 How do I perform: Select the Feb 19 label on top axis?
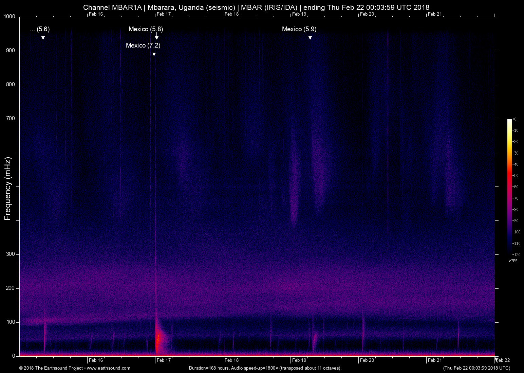(x=299, y=14)
